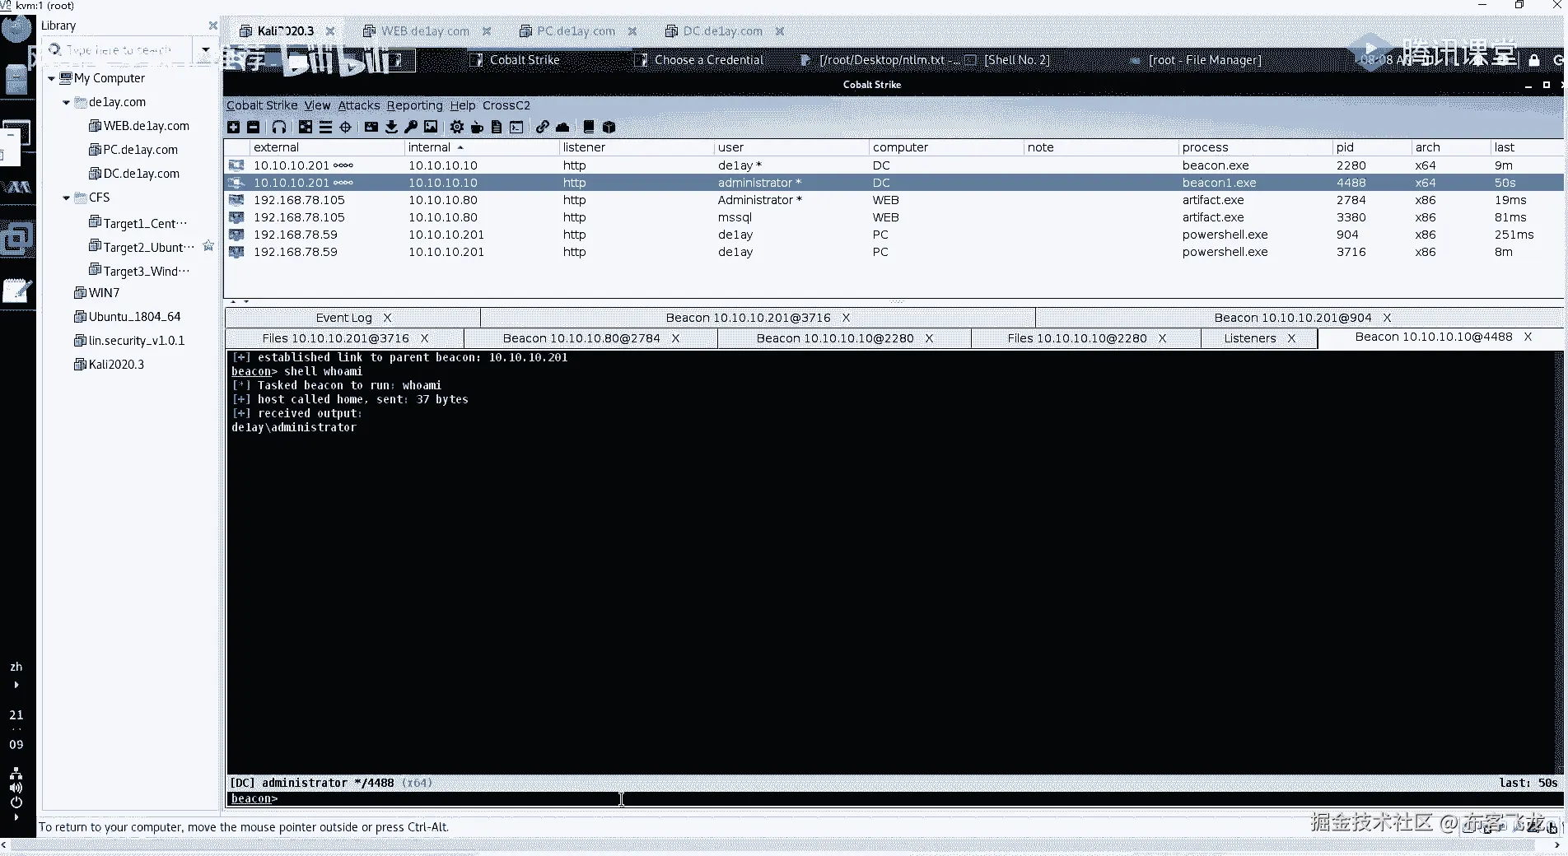Click the gear icon for Windows executable
This screenshot has height=856, width=1568.
(457, 127)
